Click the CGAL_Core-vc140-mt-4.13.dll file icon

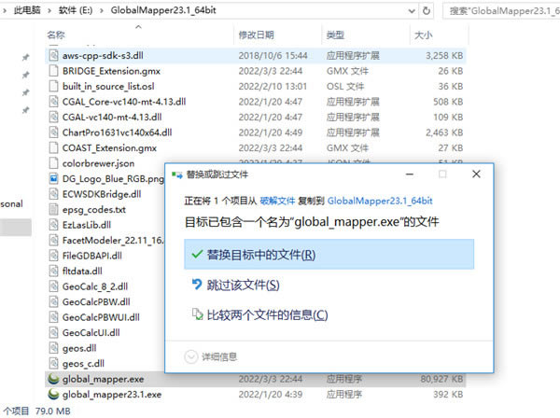pos(53,102)
